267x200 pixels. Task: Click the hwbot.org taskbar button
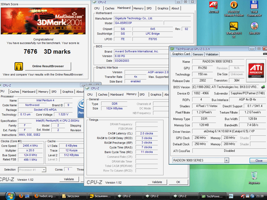tap(45, 196)
